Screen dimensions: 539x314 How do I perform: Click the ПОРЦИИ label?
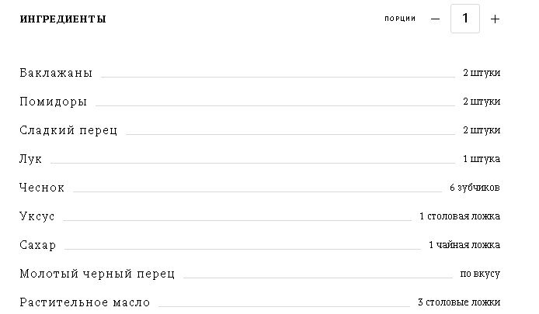[400, 19]
